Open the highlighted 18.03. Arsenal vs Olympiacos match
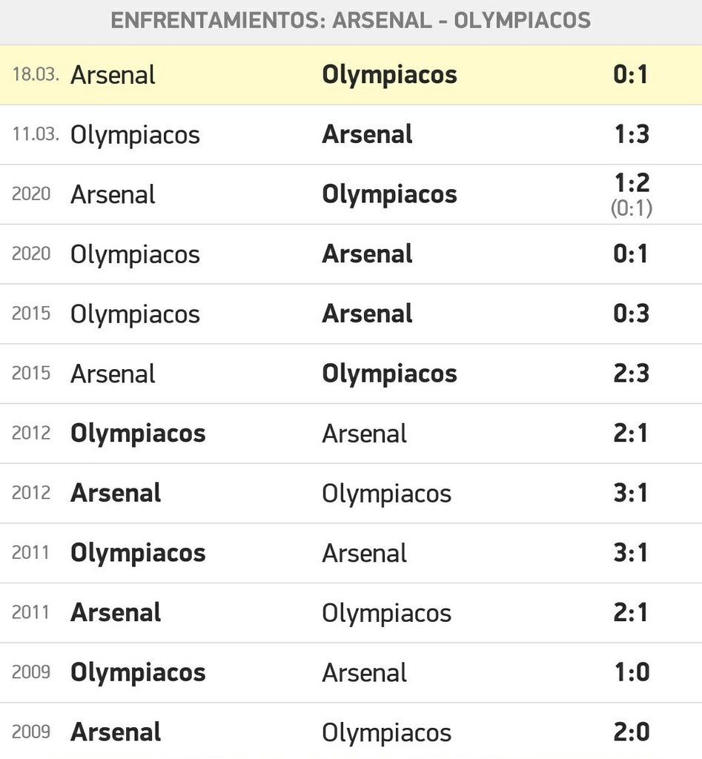 coord(351,75)
